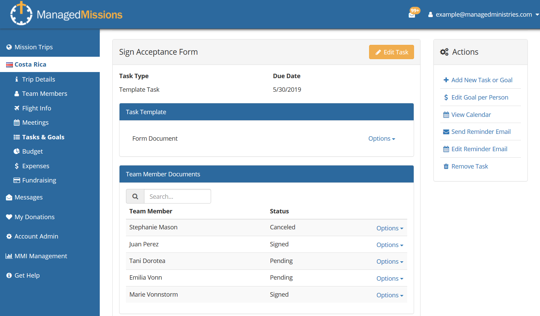Select Costa Rica trip in sidebar

tap(30, 65)
